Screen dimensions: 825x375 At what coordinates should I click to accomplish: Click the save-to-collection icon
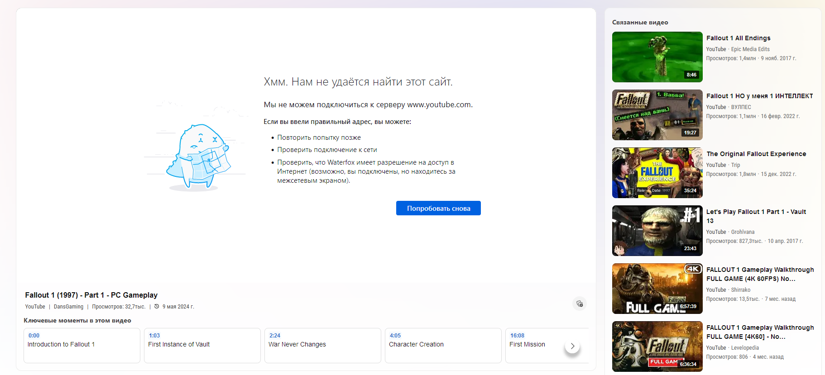(x=580, y=304)
